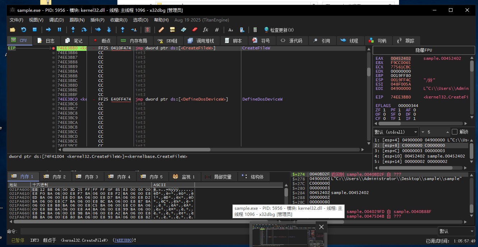Open the 插件(P) menu
Viewport: 478px width, 247px height.
pyautogui.click(x=97, y=20)
